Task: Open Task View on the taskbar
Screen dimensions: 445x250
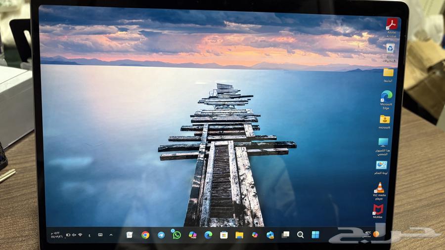Action: pyautogui.click(x=285, y=235)
